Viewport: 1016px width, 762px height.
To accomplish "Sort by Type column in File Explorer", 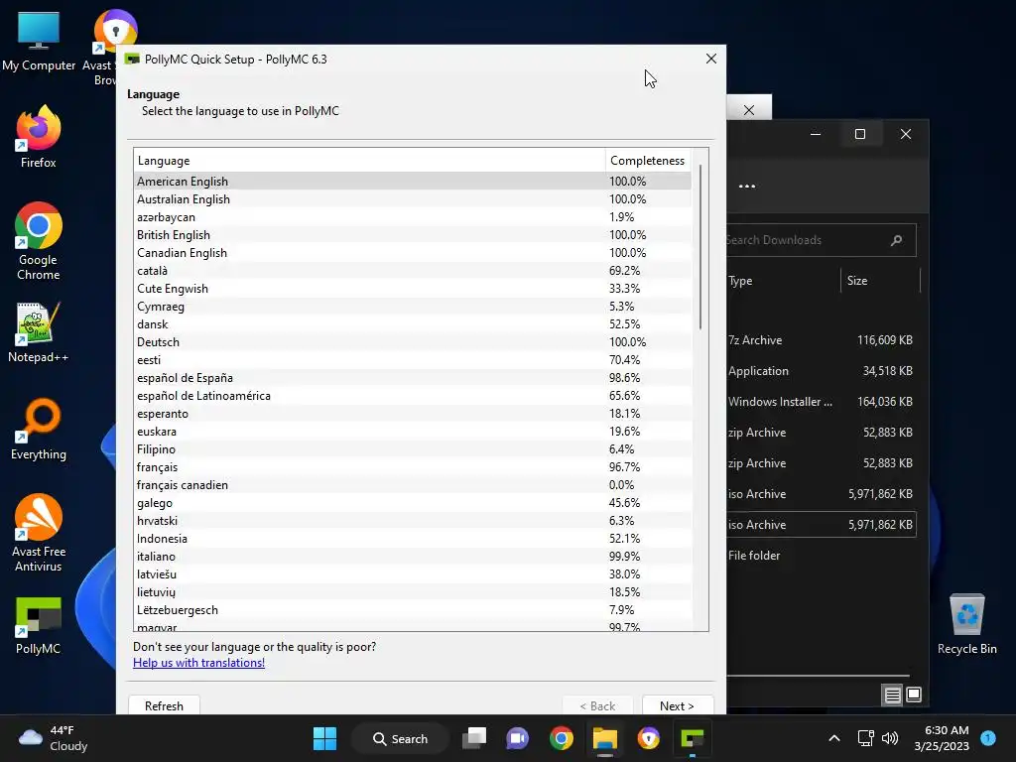I will [x=783, y=281].
